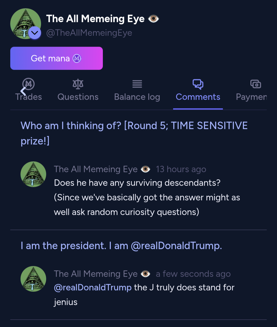Click the avatar beside the 'jenius' comment
This screenshot has height=327, width=277.
pyautogui.click(x=33, y=279)
